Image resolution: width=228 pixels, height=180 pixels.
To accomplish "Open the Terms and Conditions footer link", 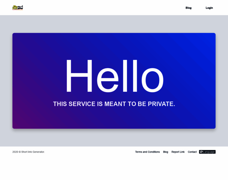I will tap(147, 152).
